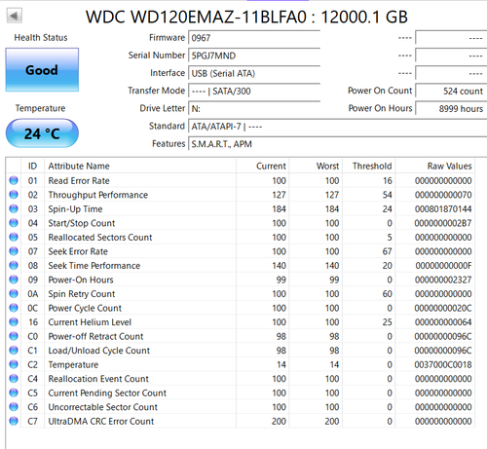This screenshot has height=449, width=487.
Task: Select status dot for Current Helium Level
Action: (x=14, y=321)
